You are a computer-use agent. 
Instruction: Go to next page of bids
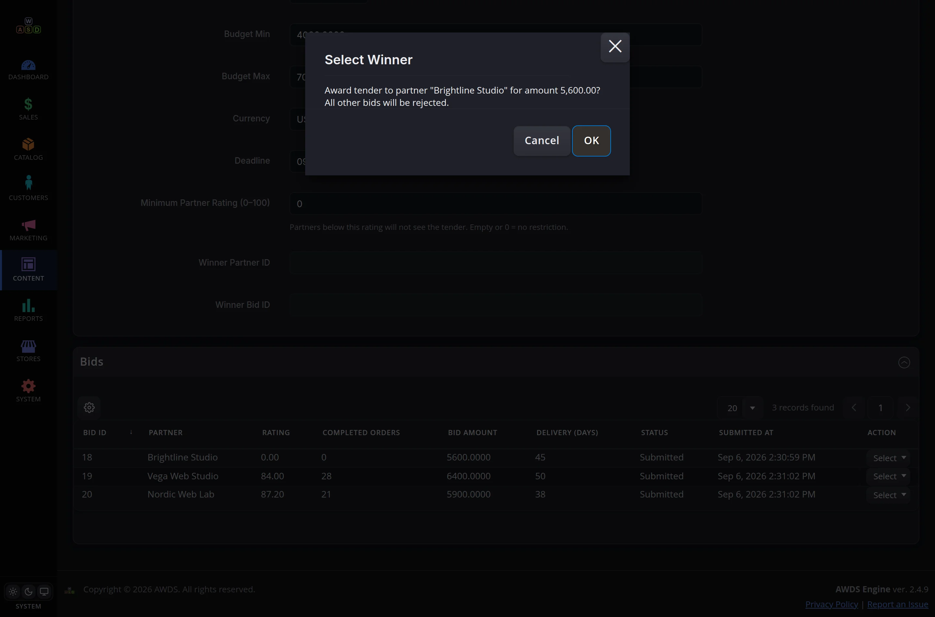coord(908,408)
